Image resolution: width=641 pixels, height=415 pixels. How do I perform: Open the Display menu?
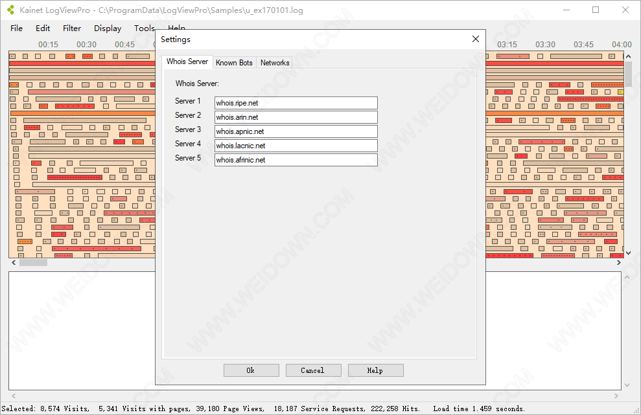[x=108, y=28]
